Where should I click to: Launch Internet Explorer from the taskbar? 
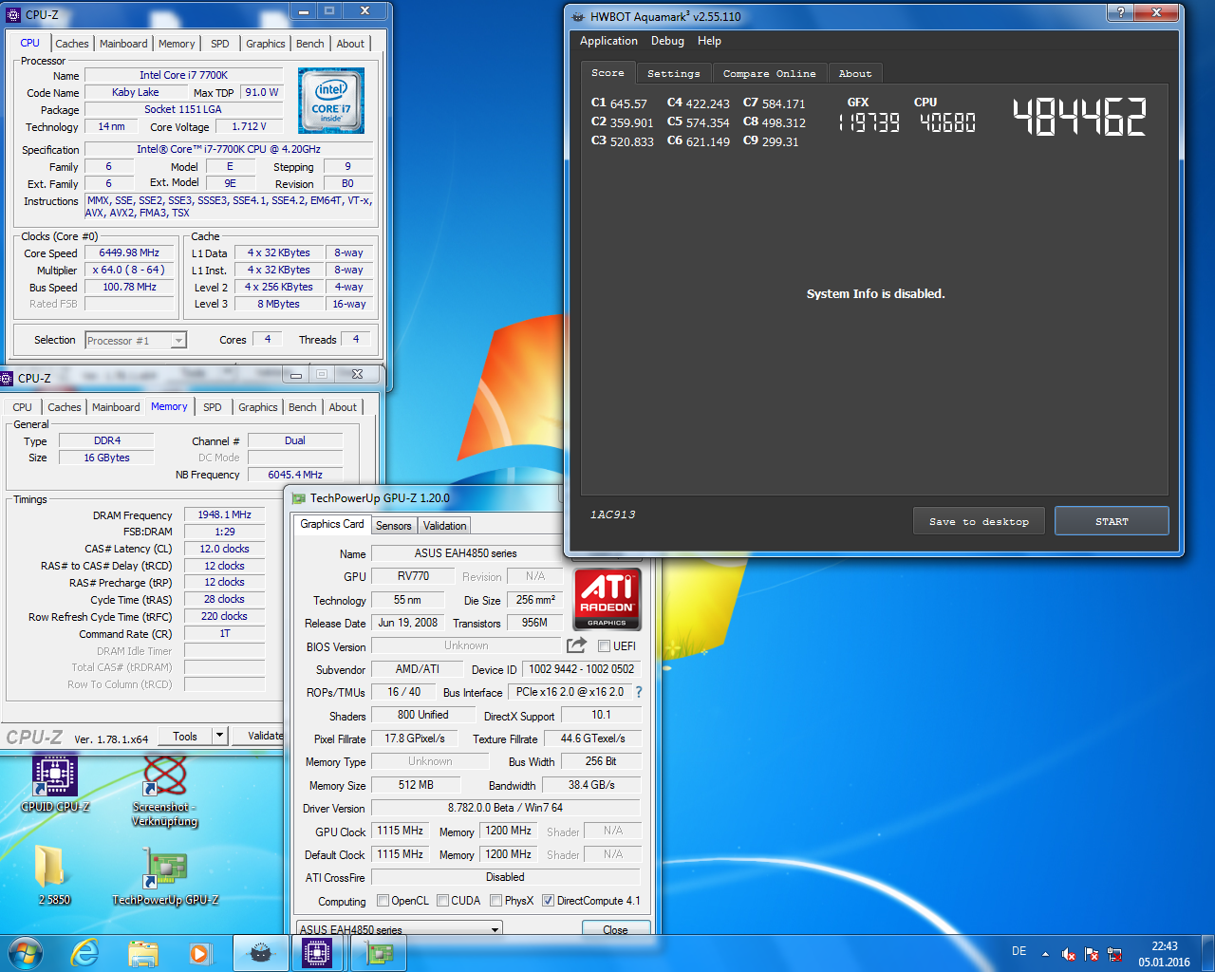[85, 953]
